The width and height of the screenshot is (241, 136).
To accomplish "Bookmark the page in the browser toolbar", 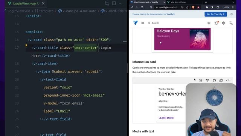I will point(151,7).
